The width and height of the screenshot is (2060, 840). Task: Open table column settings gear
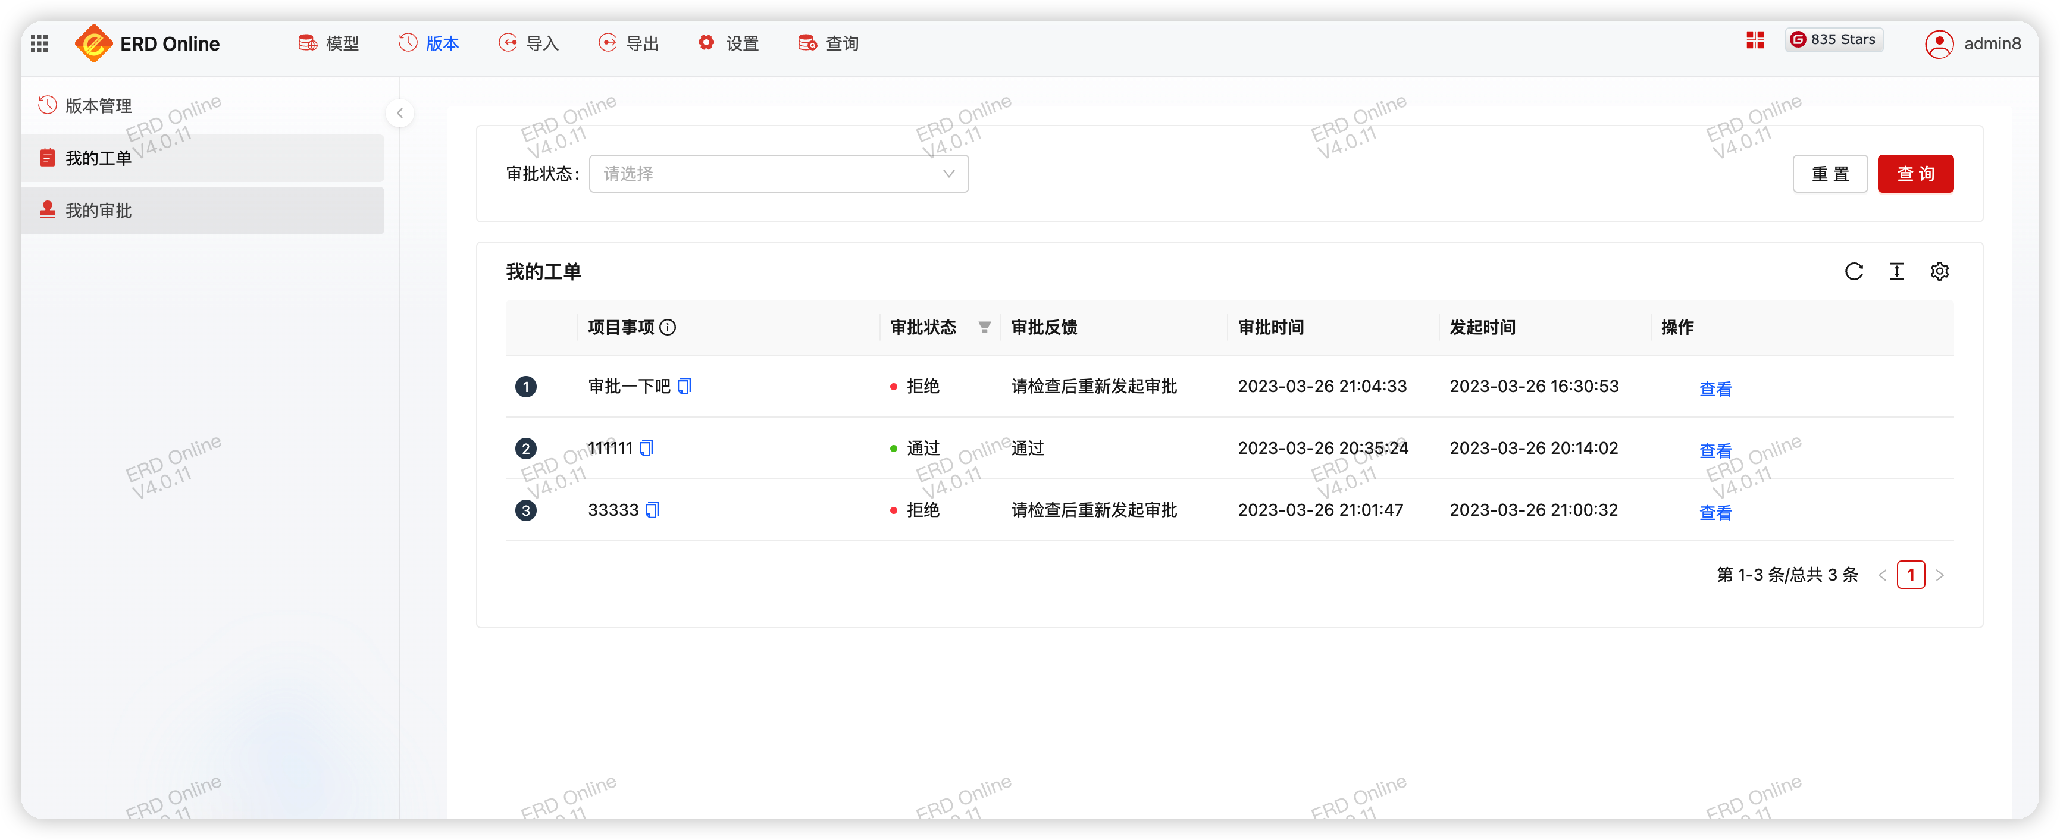click(x=1939, y=272)
